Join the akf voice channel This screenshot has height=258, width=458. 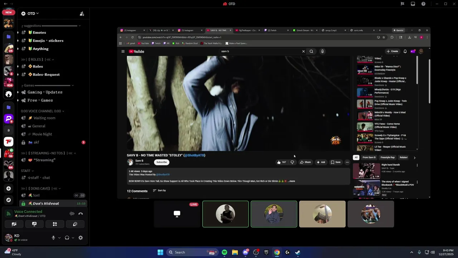click(54, 142)
